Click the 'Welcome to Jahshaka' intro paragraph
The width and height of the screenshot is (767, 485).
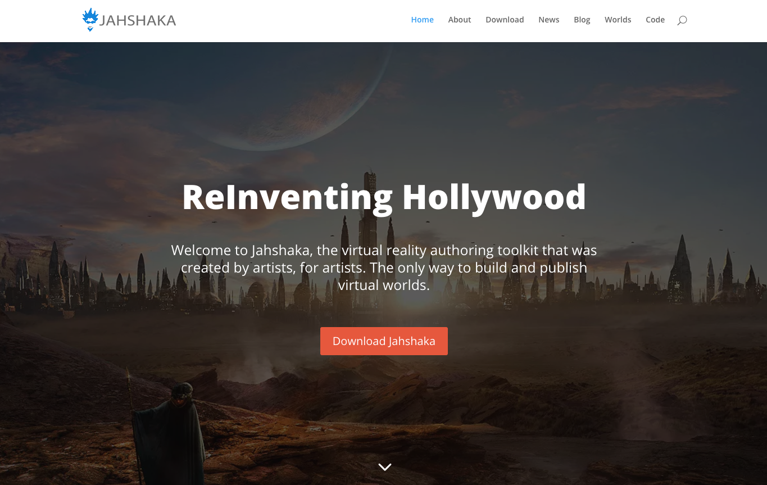point(384,268)
